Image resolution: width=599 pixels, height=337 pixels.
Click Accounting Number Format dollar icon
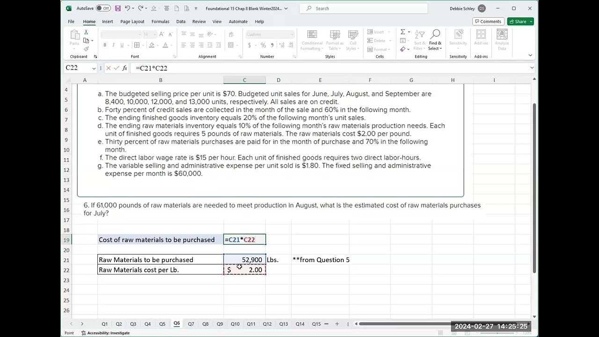249,45
